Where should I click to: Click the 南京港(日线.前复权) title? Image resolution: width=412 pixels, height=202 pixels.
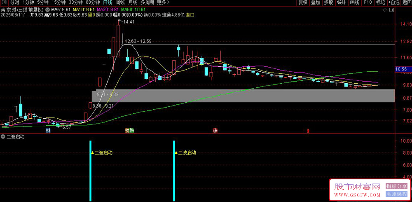pos(22,10)
